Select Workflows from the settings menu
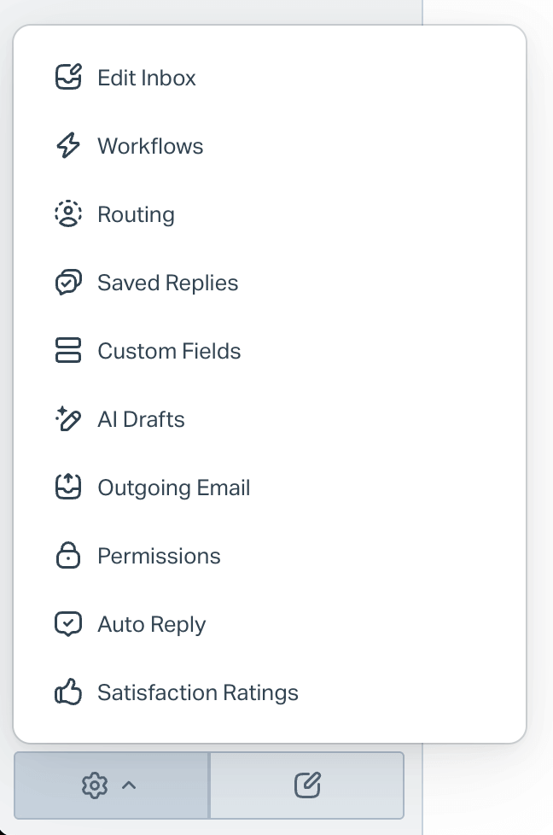 tap(150, 146)
